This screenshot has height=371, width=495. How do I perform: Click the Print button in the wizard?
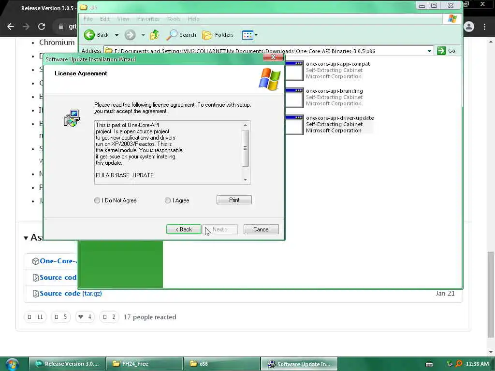(x=234, y=200)
